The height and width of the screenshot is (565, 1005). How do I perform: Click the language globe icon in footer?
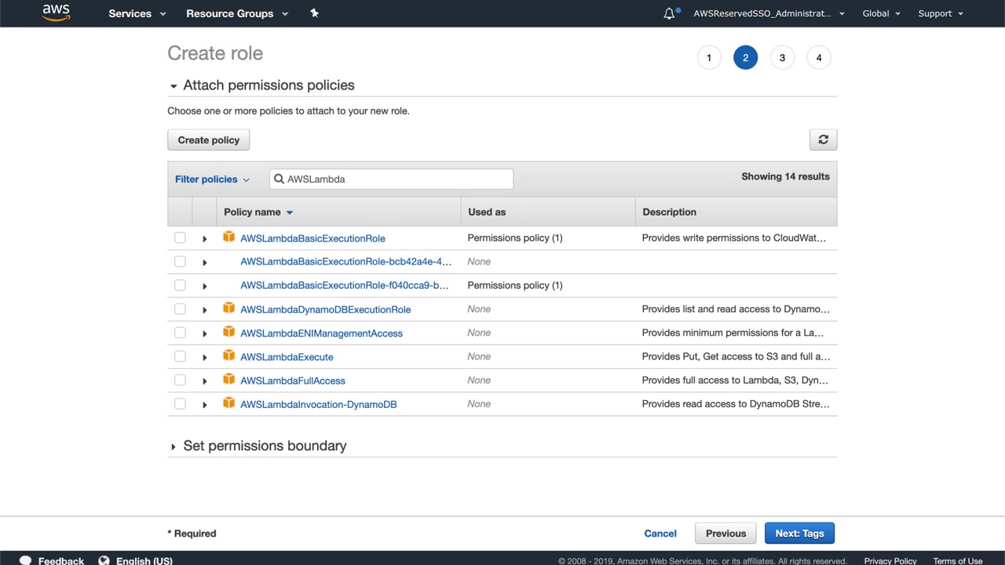(104, 560)
